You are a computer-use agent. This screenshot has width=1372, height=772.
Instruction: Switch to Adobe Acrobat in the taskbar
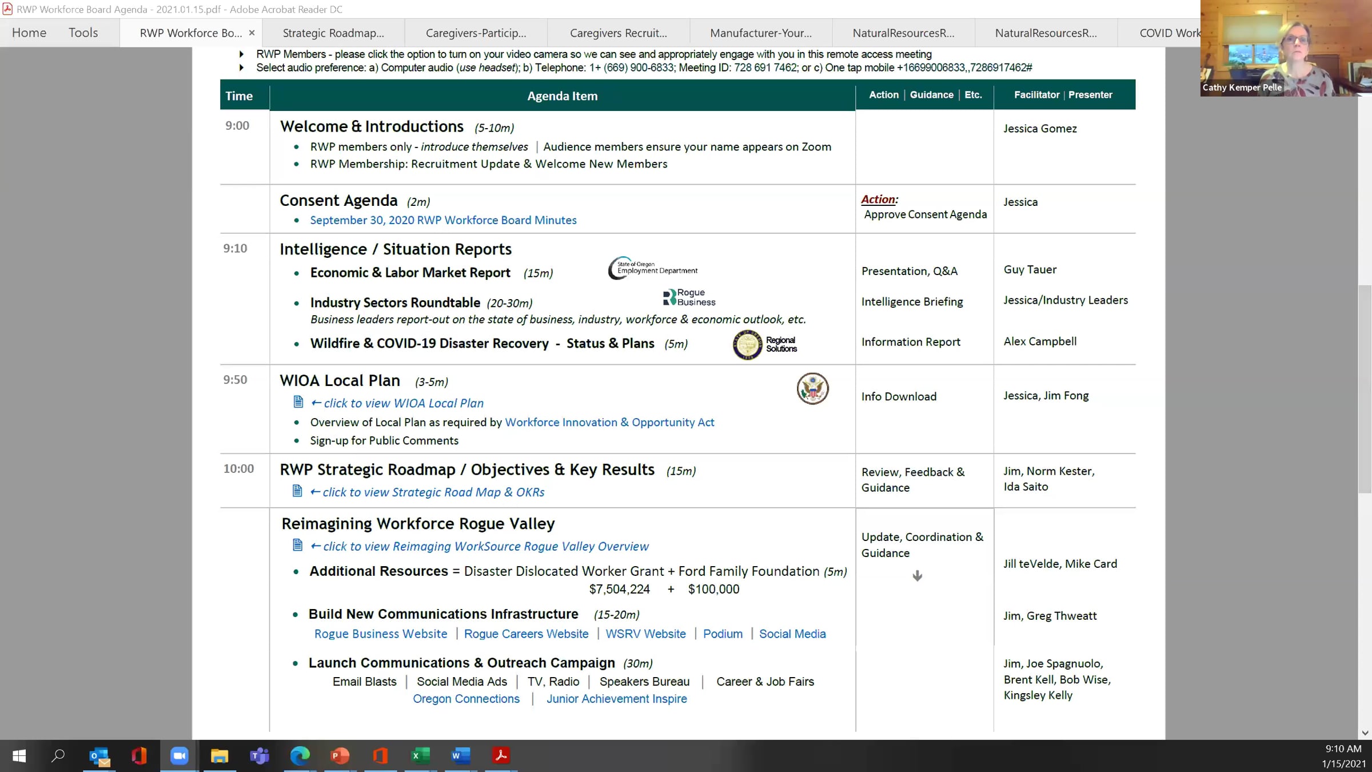coord(501,756)
